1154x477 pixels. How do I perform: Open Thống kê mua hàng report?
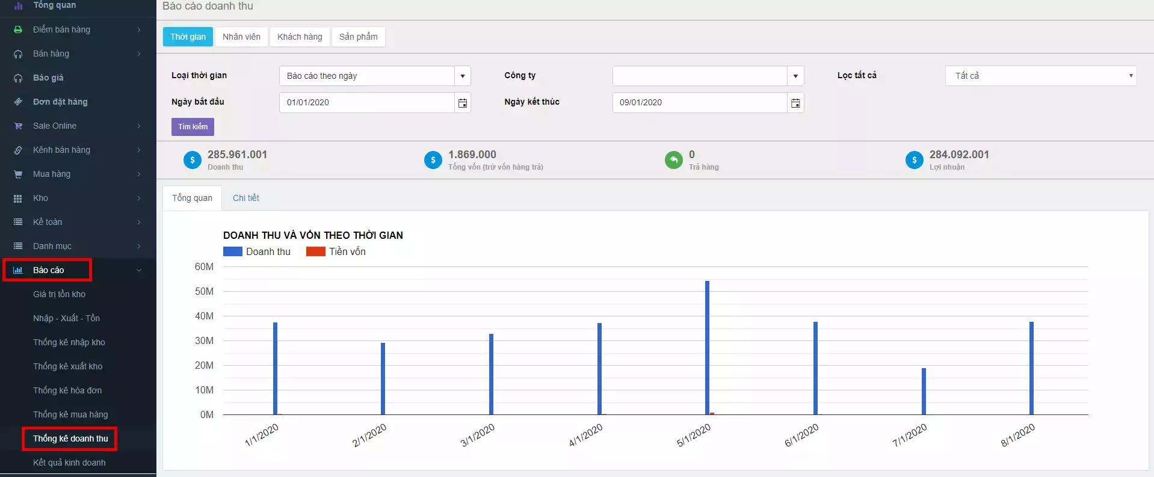click(x=70, y=414)
